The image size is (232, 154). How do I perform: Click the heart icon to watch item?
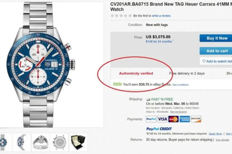click(204, 61)
